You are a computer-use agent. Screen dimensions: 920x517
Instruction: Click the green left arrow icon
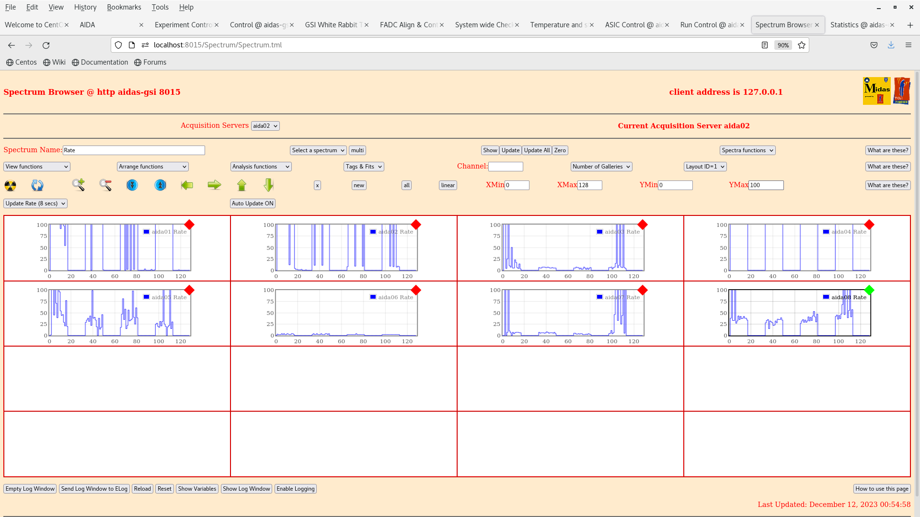[x=187, y=185]
